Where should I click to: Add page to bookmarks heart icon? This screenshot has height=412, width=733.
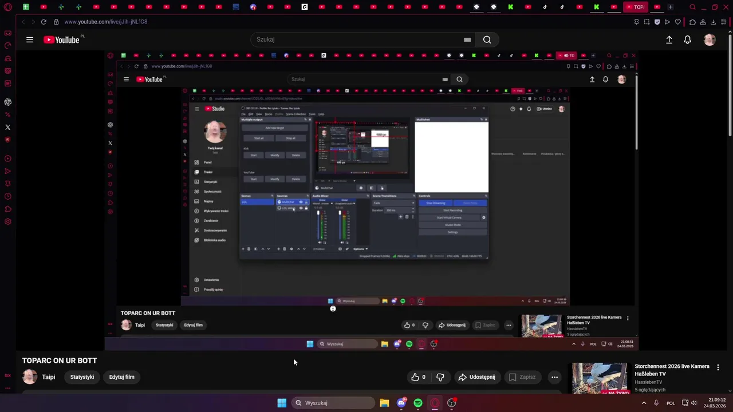678,22
